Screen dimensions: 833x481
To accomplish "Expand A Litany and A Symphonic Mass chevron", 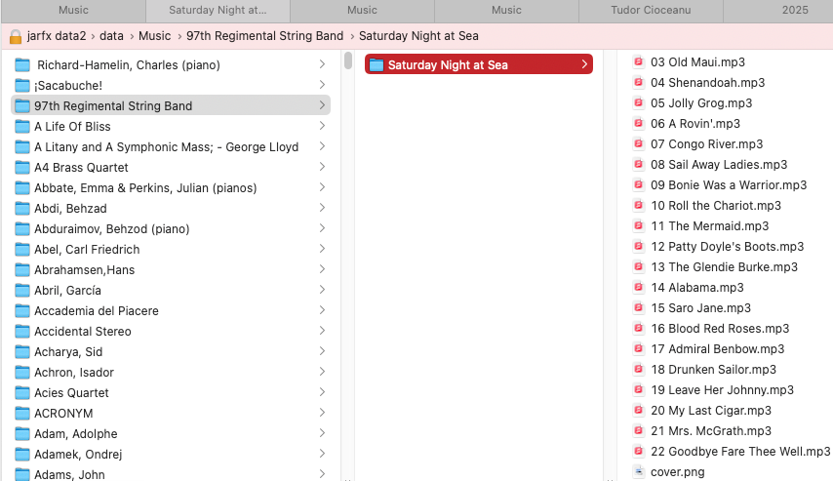I will click(322, 146).
